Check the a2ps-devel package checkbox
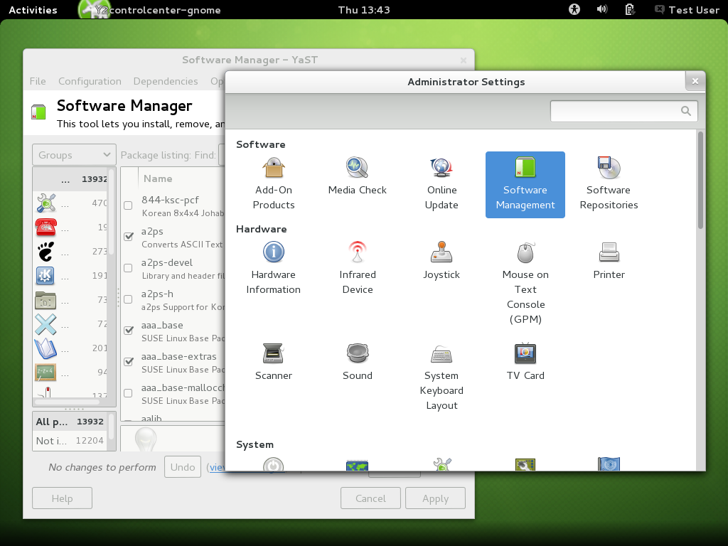 click(128, 268)
